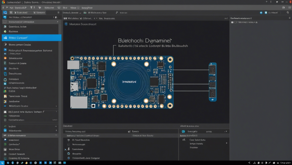The height and width of the screenshot is (165, 292).
Task: Expand the 'Móerlornale' row arrow
Action: click(56, 130)
